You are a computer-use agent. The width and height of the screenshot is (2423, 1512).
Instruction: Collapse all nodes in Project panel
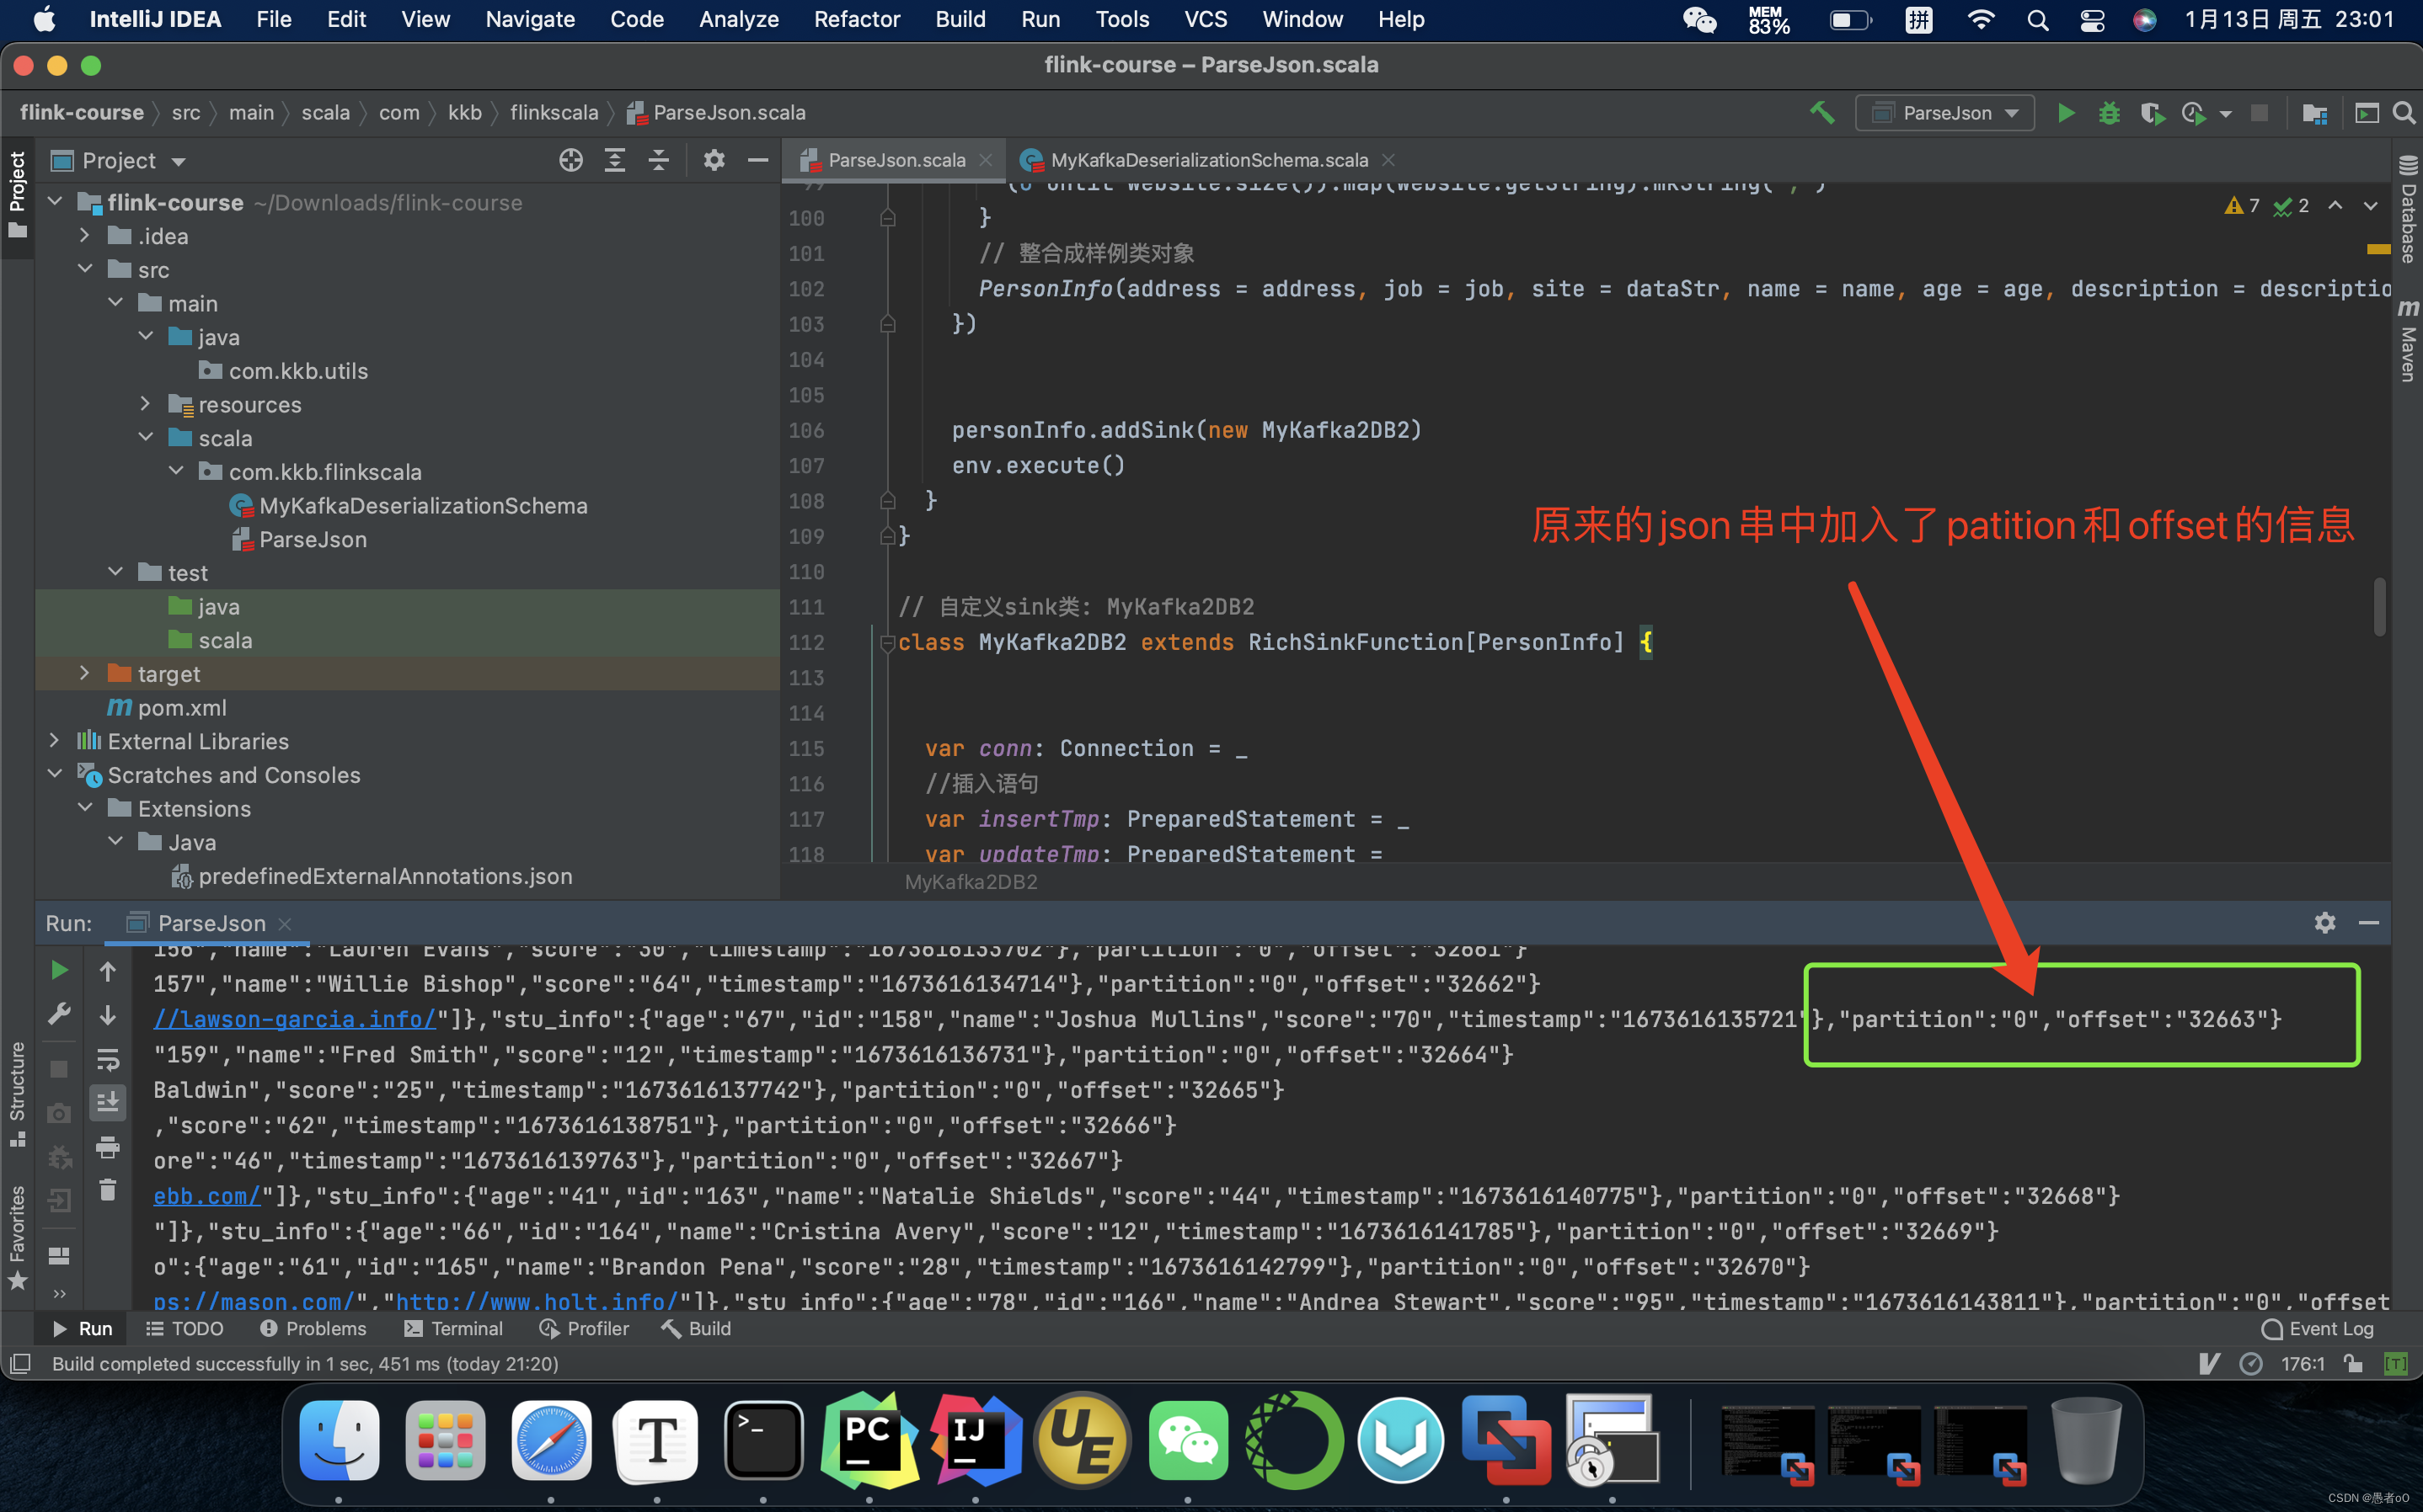point(658,161)
